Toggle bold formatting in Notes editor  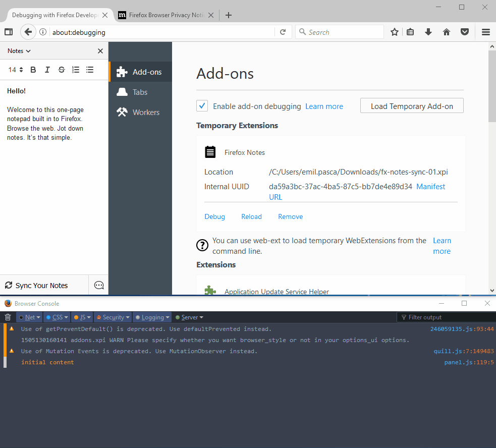[x=33, y=70]
